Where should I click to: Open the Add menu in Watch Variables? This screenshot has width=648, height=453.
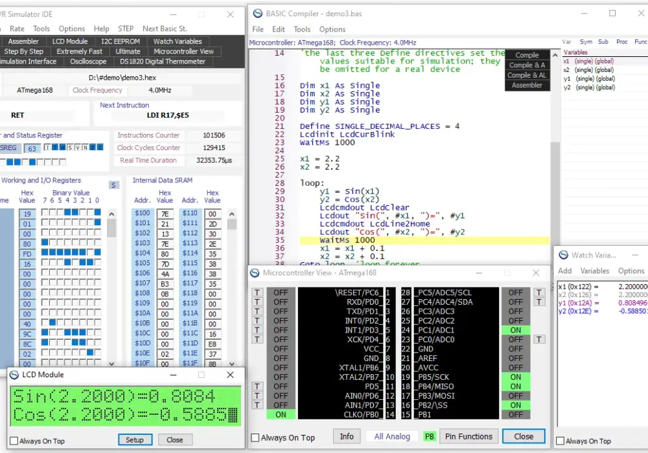564,271
